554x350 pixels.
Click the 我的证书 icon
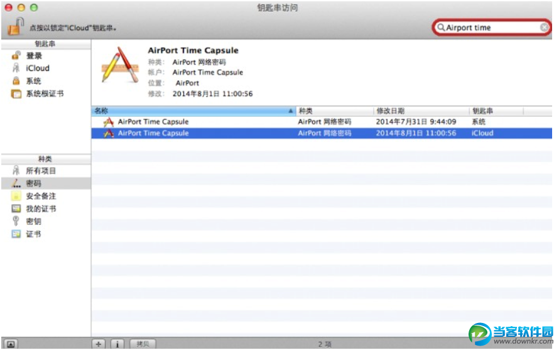[x=16, y=209]
